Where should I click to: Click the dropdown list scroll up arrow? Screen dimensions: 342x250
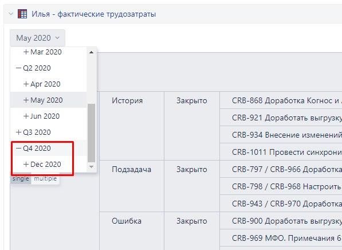click(92, 52)
